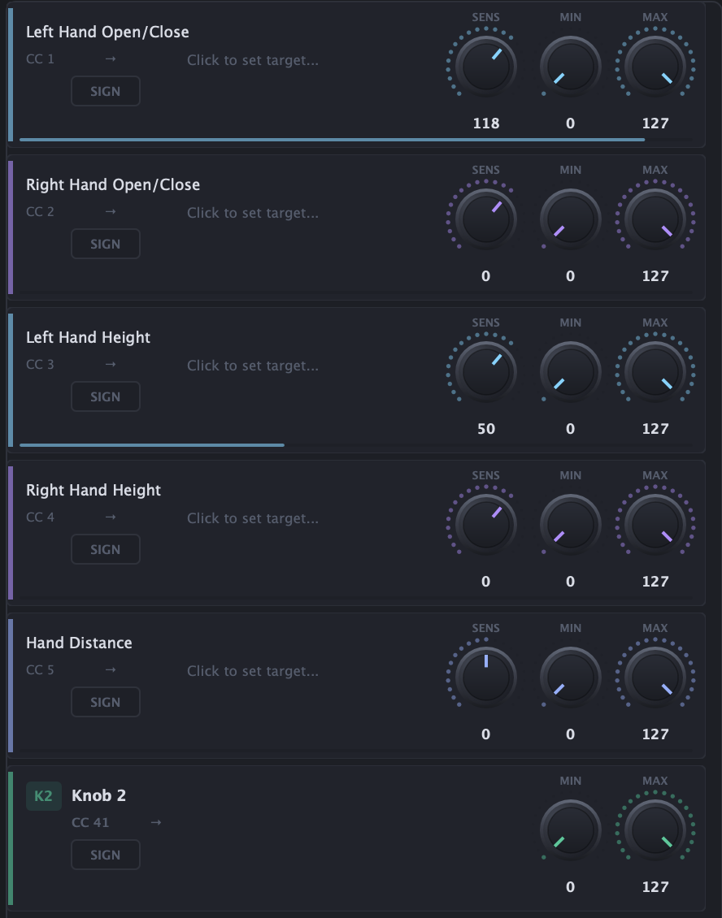Click the arrow icon next to CC 41
This screenshot has height=918, width=722.
click(x=156, y=823)
